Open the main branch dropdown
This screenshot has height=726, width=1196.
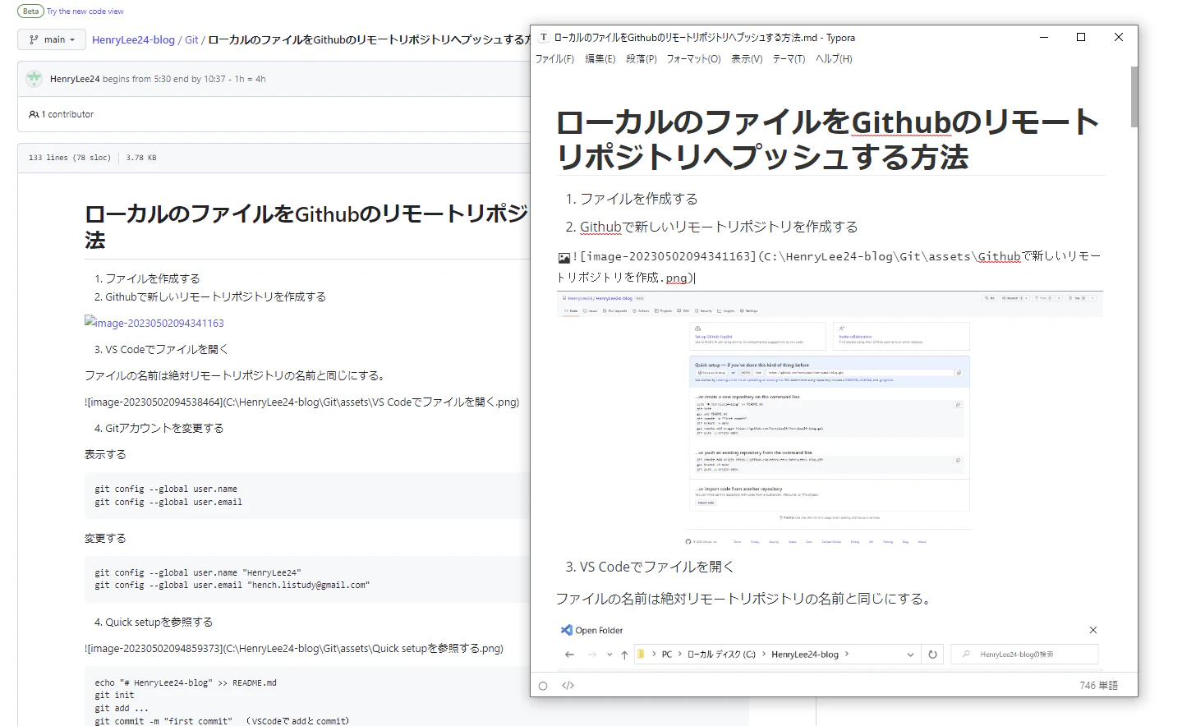51,39
